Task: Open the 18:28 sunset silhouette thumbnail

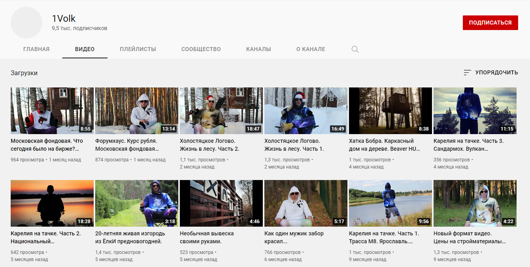Action: pyautogui.click(x=52, y=203)
